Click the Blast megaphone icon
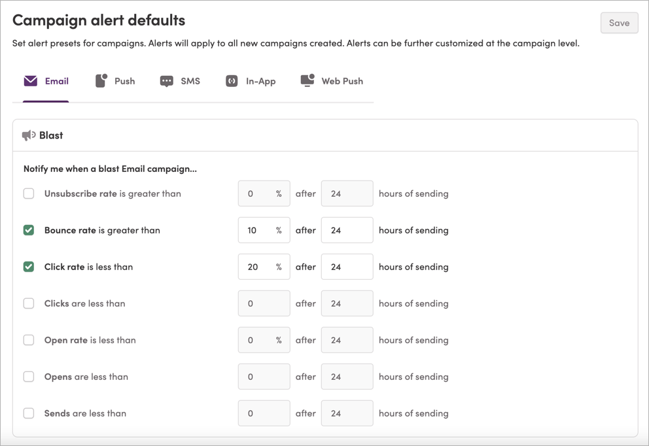Image resolution: width=649 pixels, height=446 pixels. point(29,135)
